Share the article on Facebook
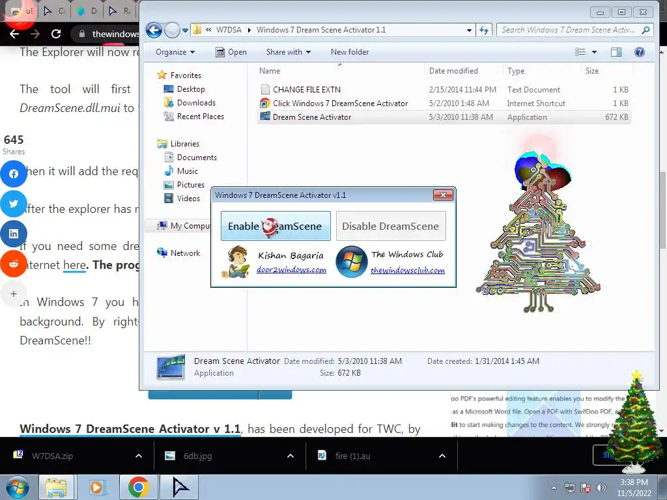Viewport: 667px width, 500px height. [14, 174]
